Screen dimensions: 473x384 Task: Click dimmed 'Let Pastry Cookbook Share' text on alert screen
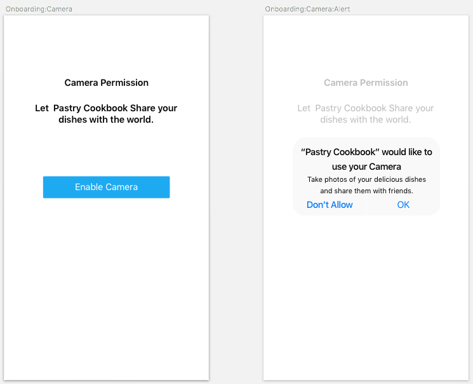(366, 114)
